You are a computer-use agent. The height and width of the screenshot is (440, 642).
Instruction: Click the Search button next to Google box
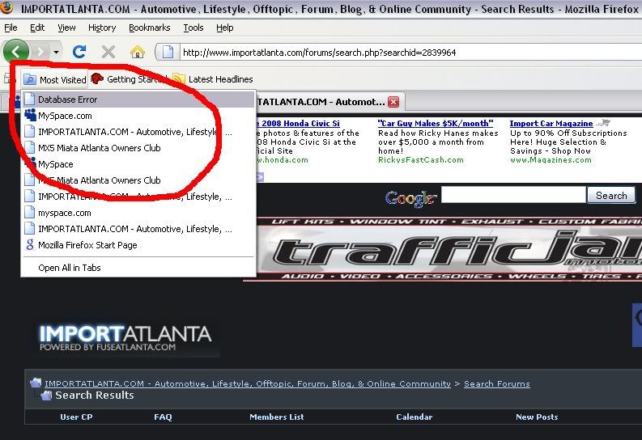click(x=611, y=195)
